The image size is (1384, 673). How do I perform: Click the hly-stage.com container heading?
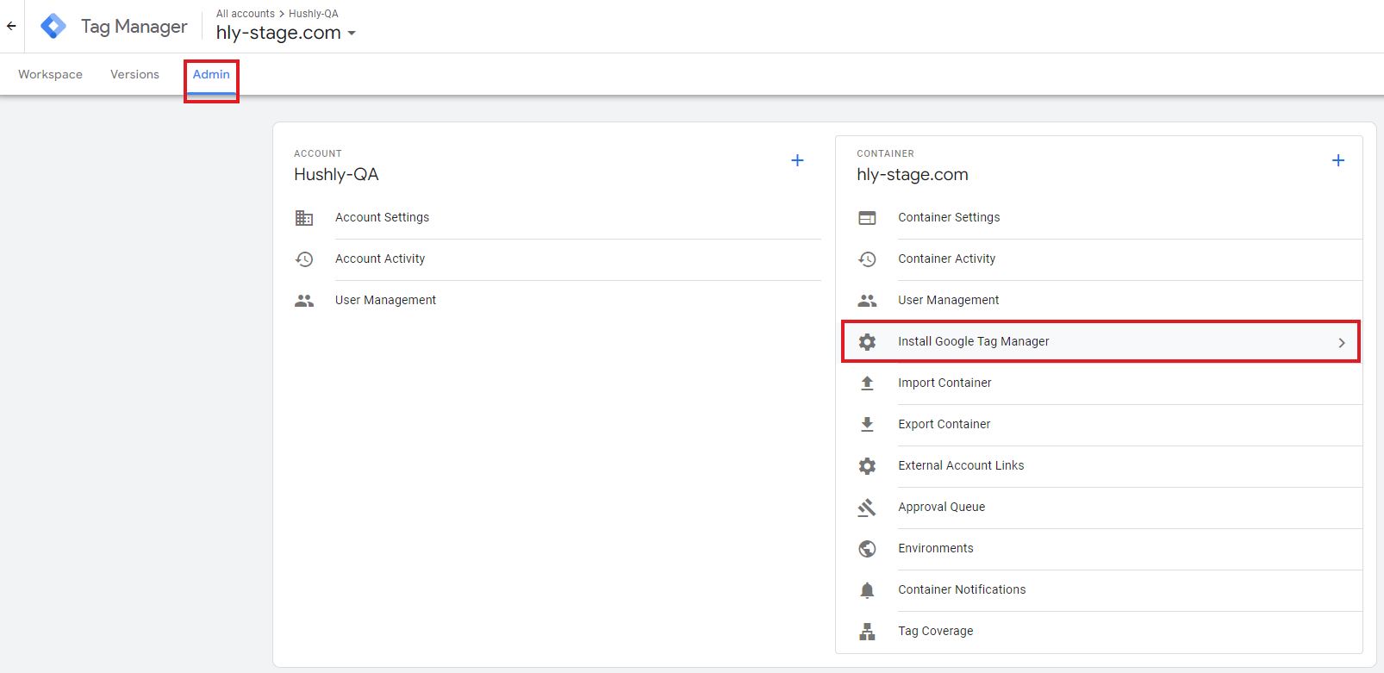(913, 174)
